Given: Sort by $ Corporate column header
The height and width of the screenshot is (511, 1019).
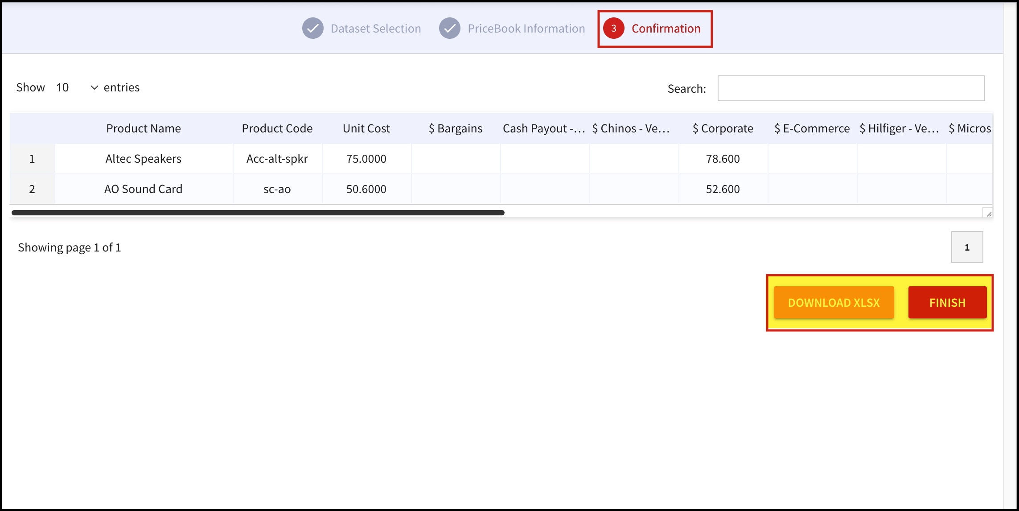Looking at the screenshot, I should click(x=723, y=128).
